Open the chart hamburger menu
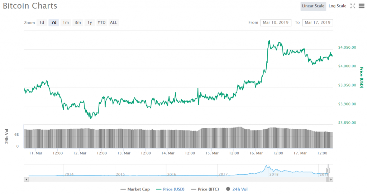The height and width of the screenshot is (194, 367). pyautogui.click(x=361, y=6)
